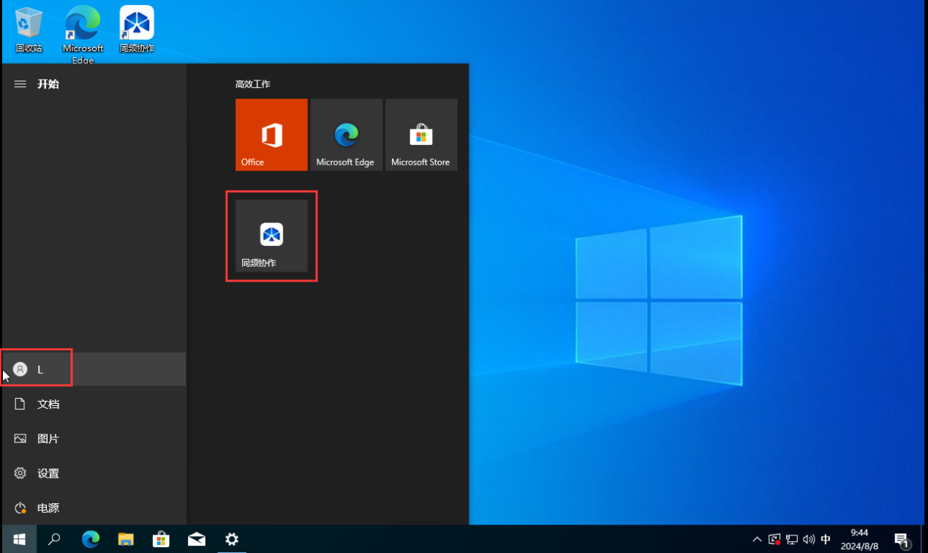Open the 电源 power options

[93, 508]
